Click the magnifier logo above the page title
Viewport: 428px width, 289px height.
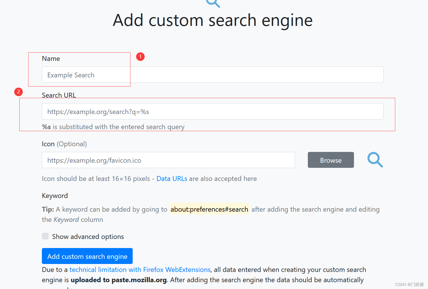pyautogui.click(x=213, y=3)
